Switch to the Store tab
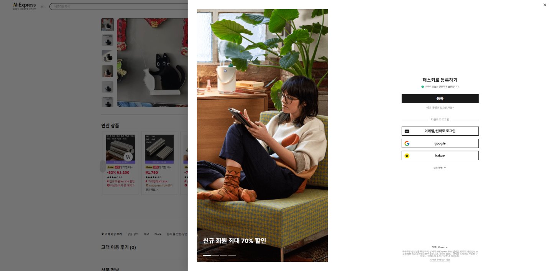 click(158, 234)
